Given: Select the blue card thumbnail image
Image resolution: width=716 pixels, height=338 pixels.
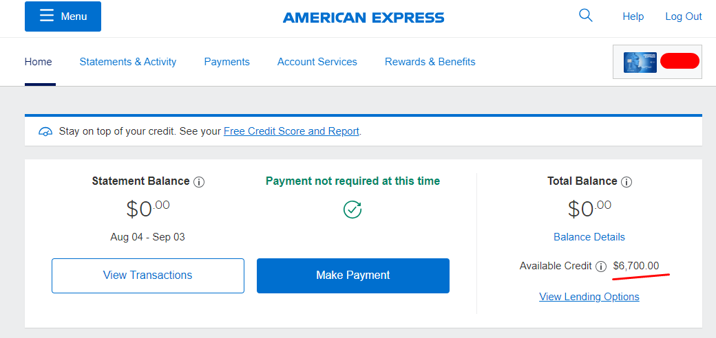Looking at the screenshot, I should pos(640,63).
